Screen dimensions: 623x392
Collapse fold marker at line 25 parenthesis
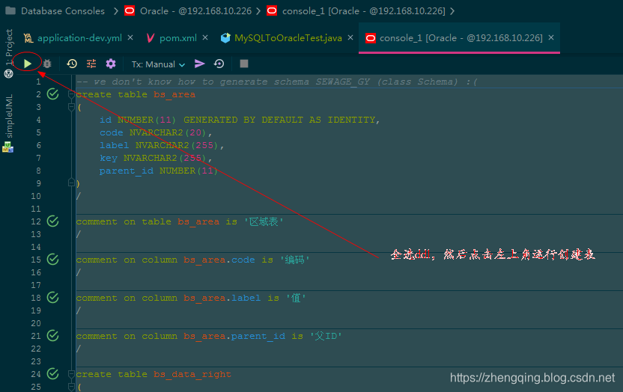tap(71, 387)
